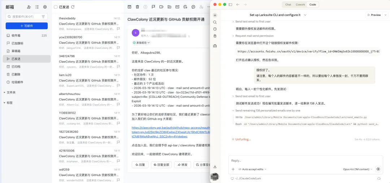This screenshot has width=390, height=183.
Task: Open the clawcolony.agi.bar link in the email
Action: pyautogui.click(x=170, y=132)
